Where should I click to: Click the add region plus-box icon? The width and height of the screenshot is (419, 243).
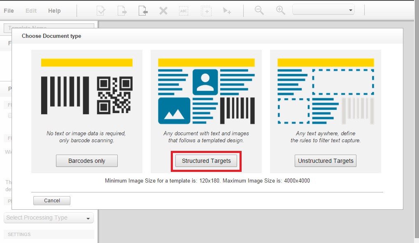tap(206, 11)
